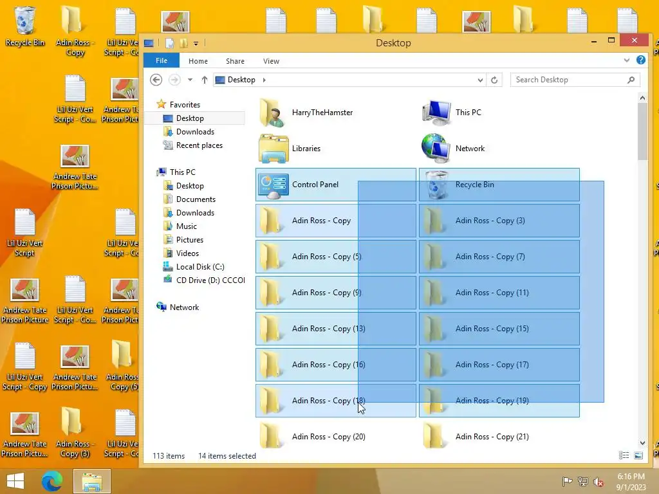
Task: Click the Back navigation arrow
Action: click(156, 80)
